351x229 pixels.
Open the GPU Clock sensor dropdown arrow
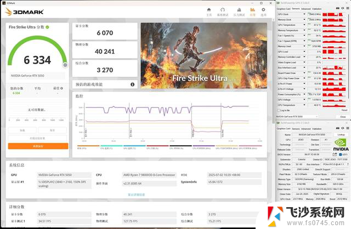(304, 14)
